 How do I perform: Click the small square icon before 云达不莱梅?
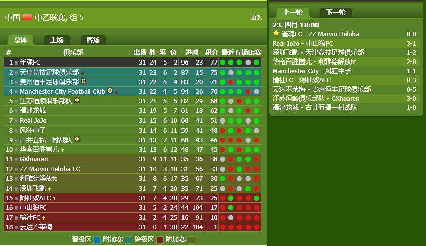pyautogui.click(x=16, y=227)
